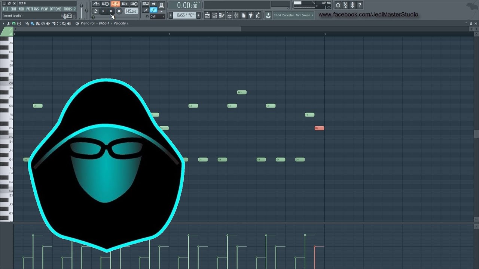The height and width of the screenshot is (269, 479).
Task: Select the Delete tool in piano roll
Action: click(x=43, y=23)
